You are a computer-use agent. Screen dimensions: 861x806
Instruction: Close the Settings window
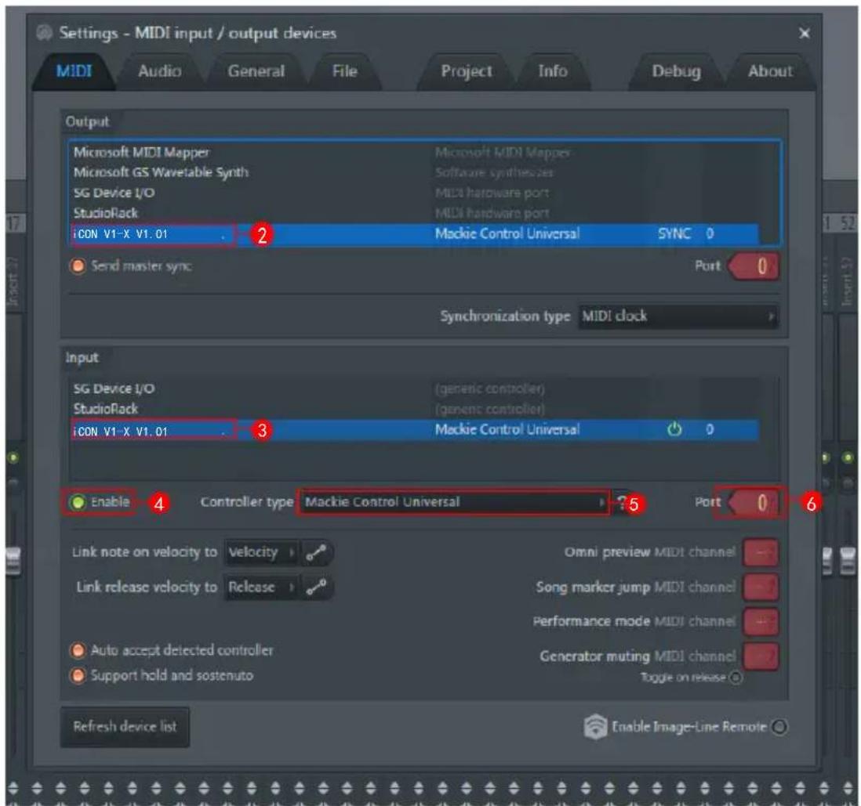click(x=805, y=34)
